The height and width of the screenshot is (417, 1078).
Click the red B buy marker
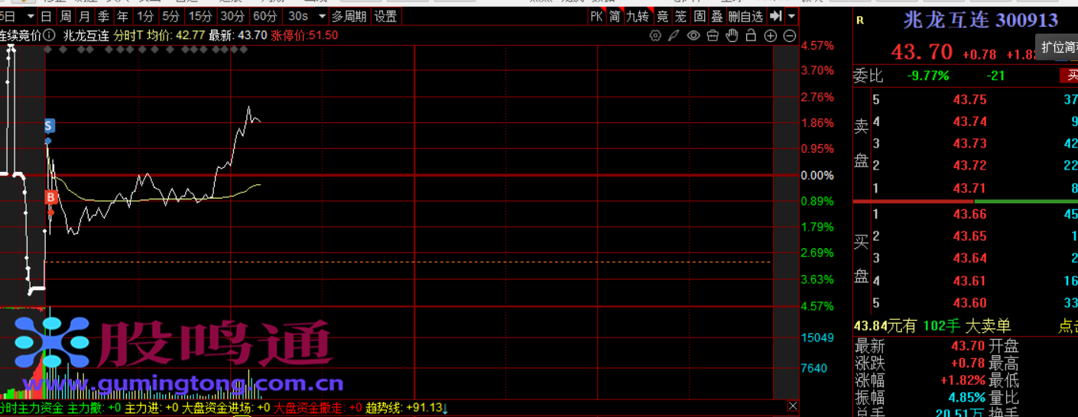50,198
